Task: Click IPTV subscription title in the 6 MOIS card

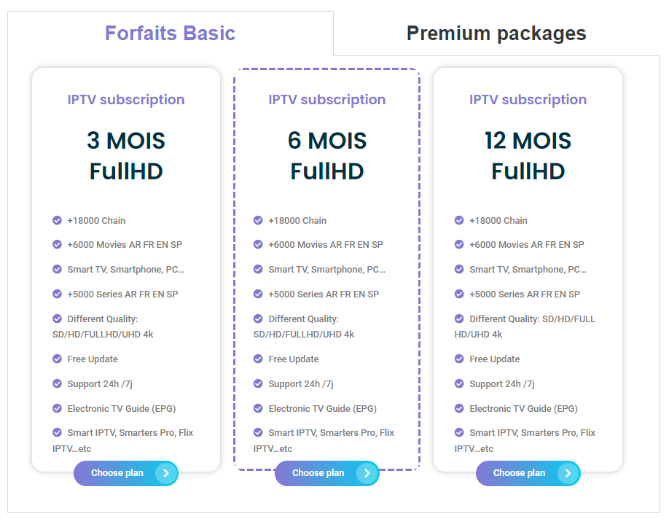Action: point(326,100)
